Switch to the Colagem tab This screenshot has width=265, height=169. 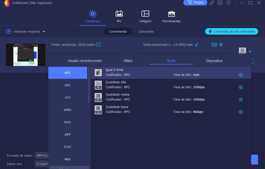145,17
